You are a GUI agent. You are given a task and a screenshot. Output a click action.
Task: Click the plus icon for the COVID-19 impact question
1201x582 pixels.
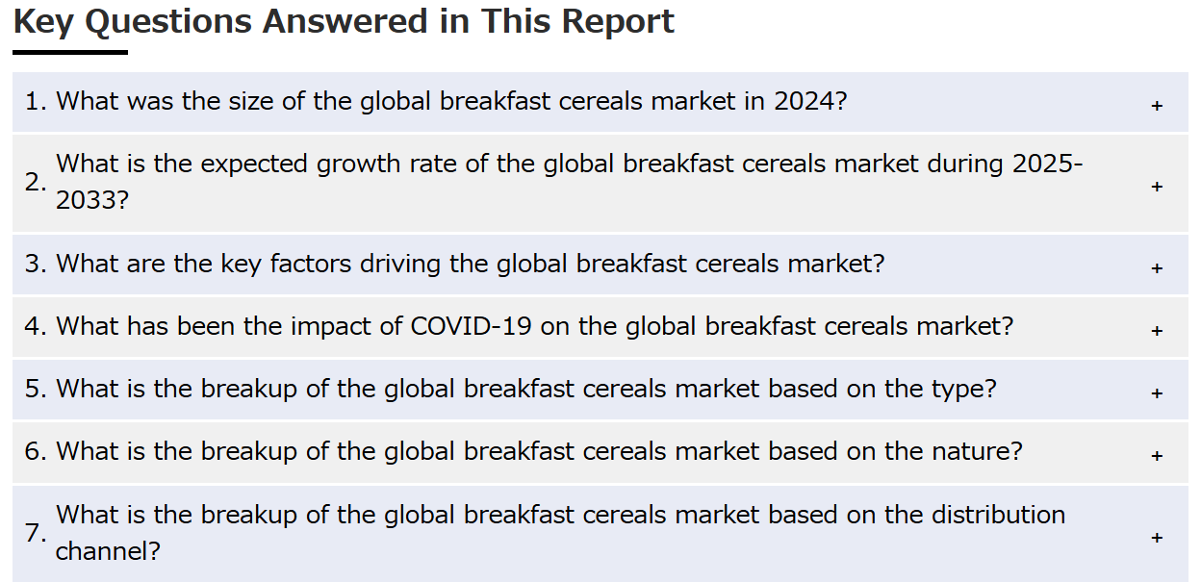[x=1157, y=331]
